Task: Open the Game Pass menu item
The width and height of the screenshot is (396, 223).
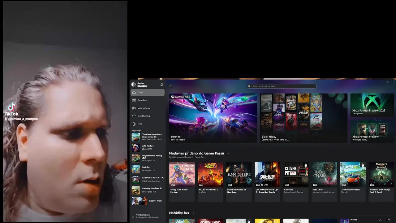Action: click(x=148, y=100)
